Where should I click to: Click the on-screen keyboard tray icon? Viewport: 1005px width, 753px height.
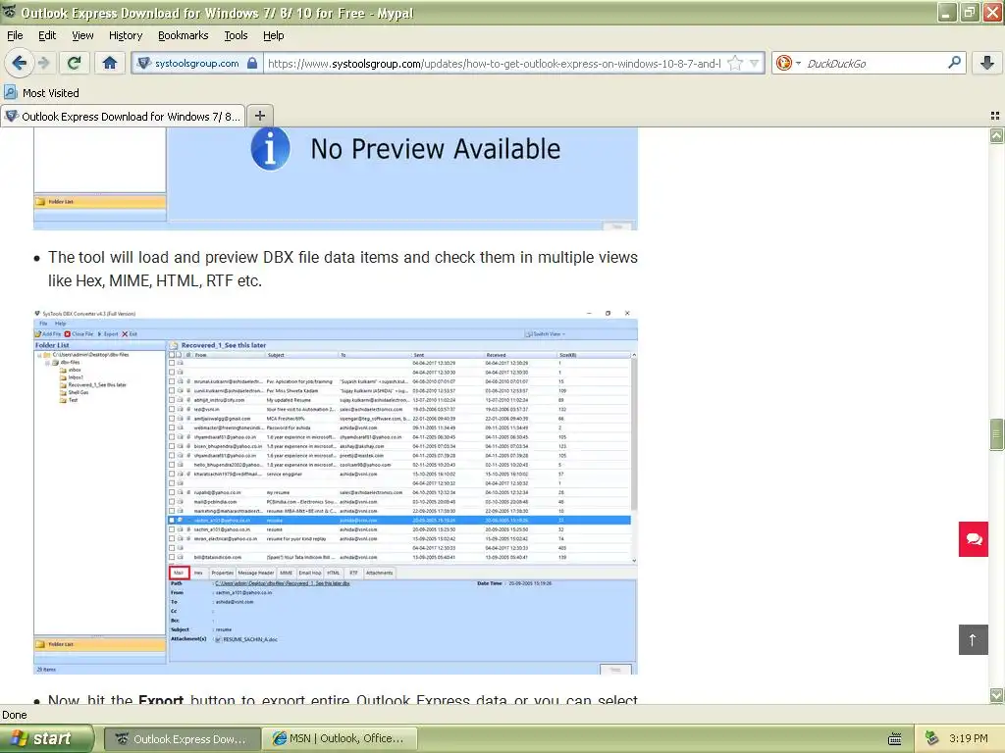click(x=895, y=739)
